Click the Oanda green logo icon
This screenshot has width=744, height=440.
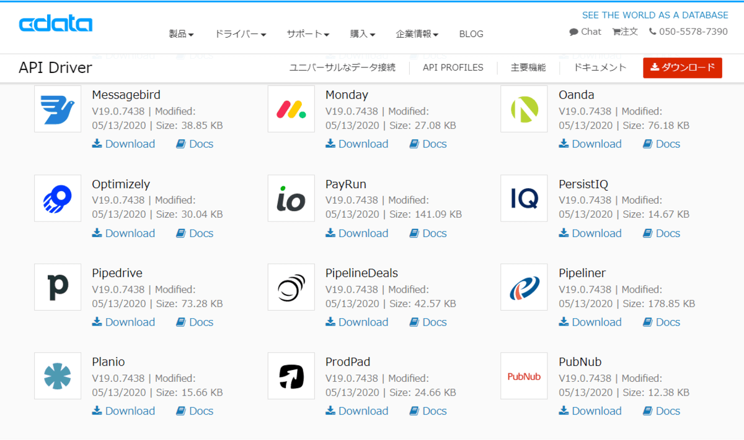tap(524, 109)
